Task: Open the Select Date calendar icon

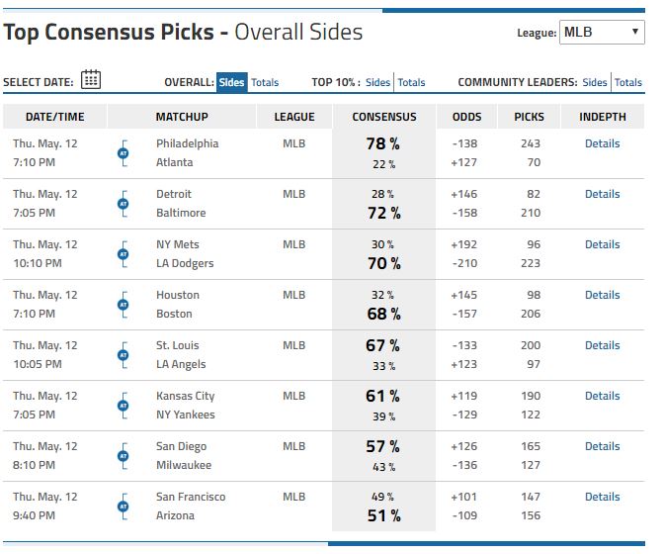Action: click(x=91, y=81)
